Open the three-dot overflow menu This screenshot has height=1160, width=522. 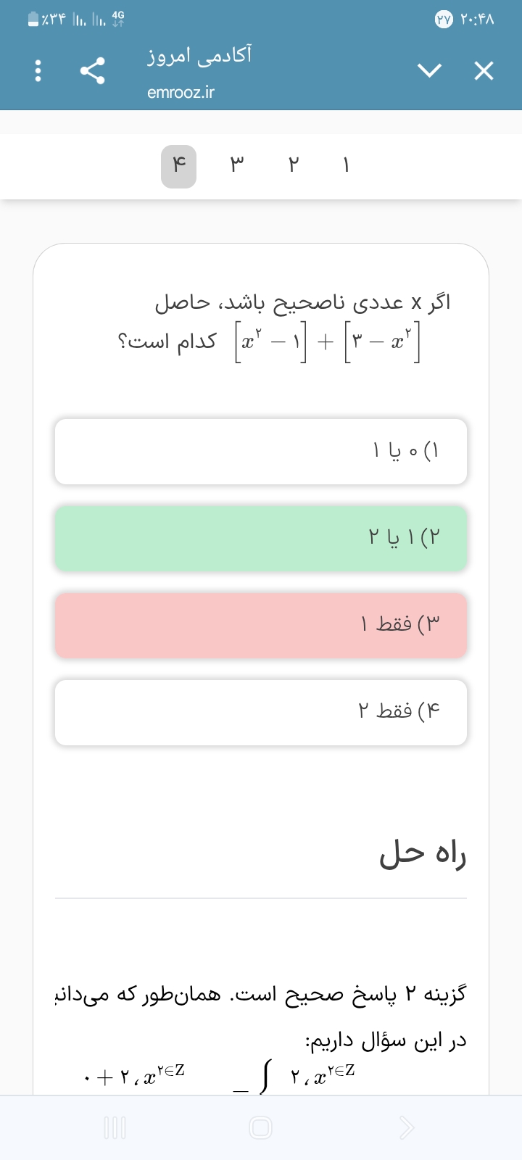(x=38, y=70)
